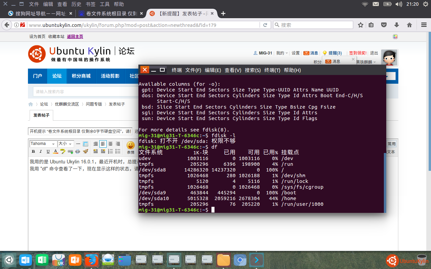The width and height of the screenshot is (431, 269).
Task: Open 提醒(3) notifications
Action: pyautogui.click(x=332, y=53)
